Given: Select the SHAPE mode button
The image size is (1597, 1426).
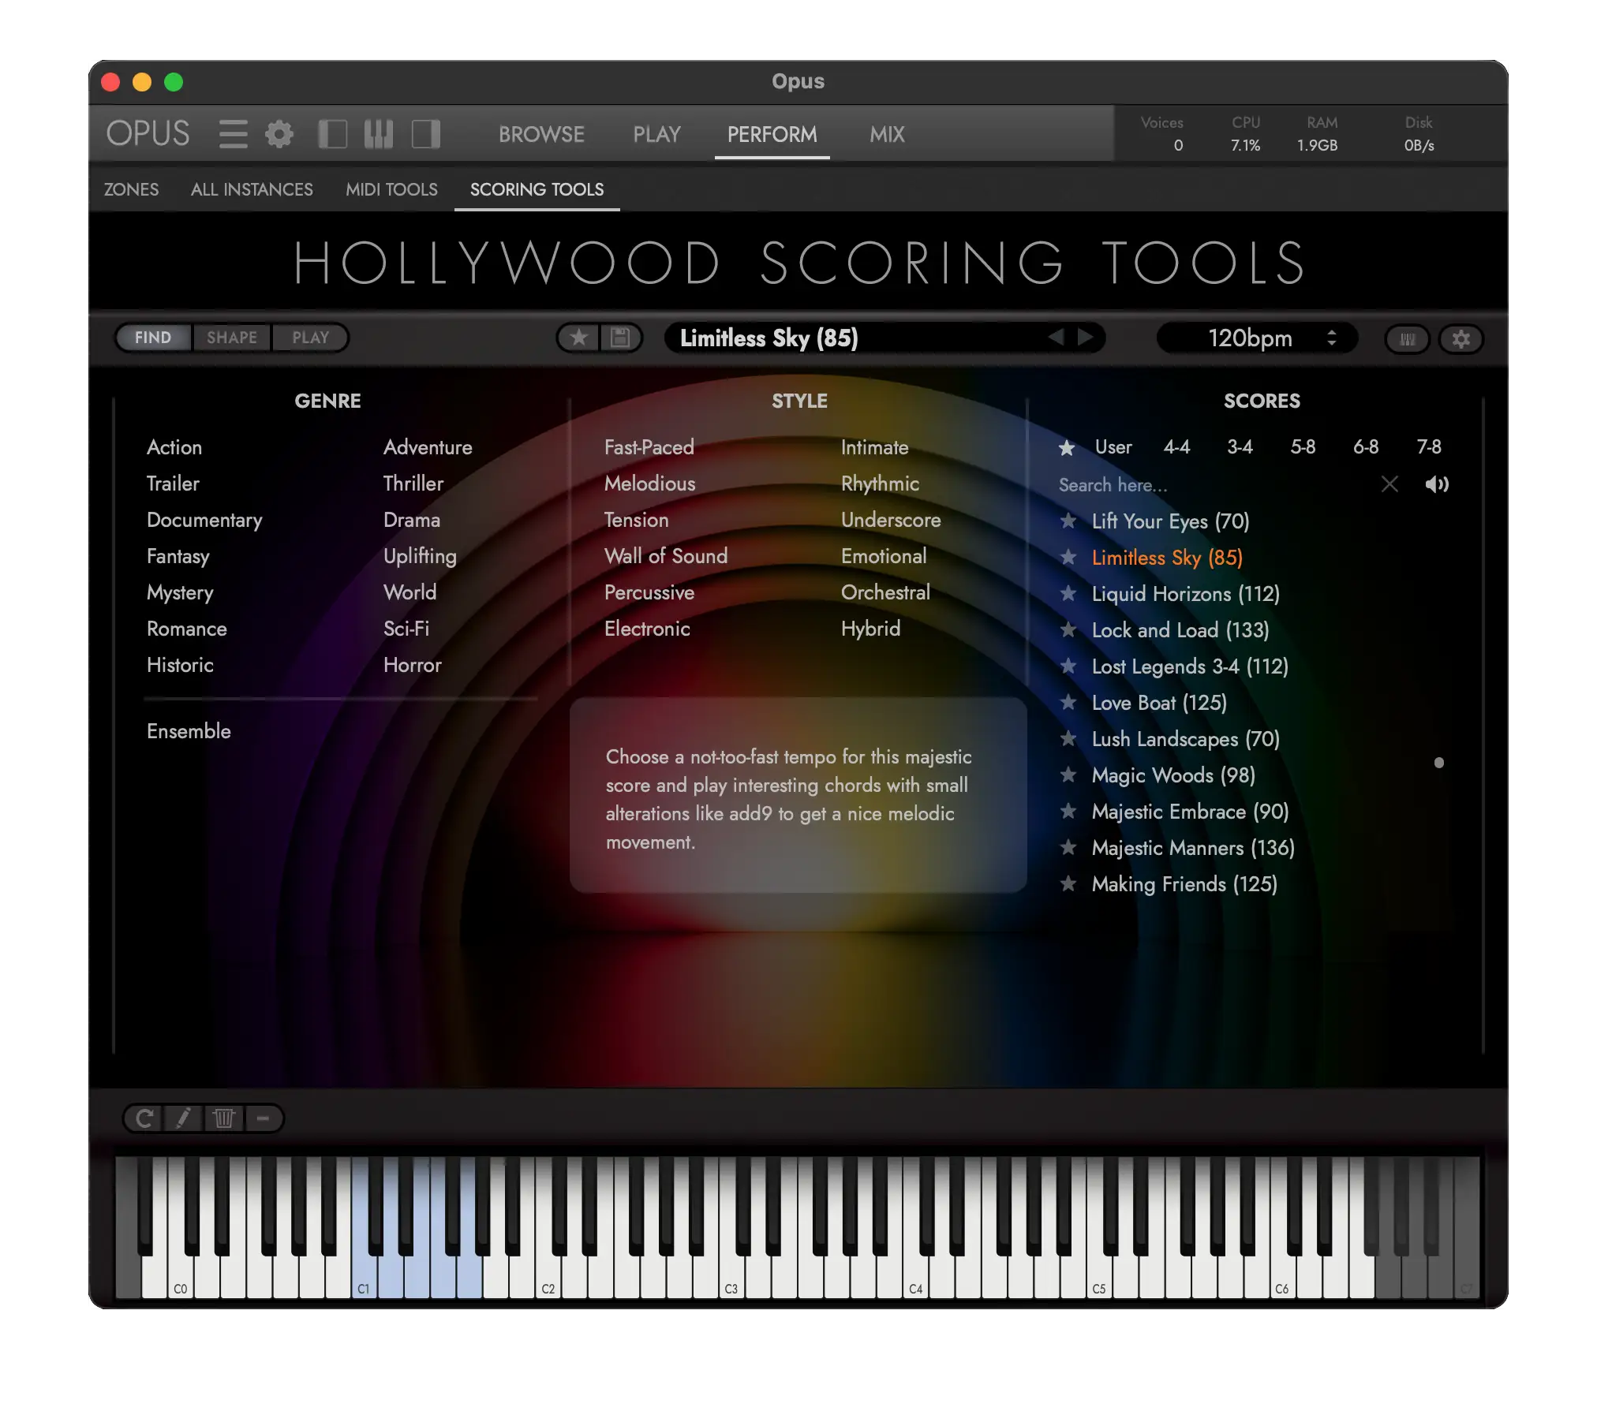Looking at the screenshot, I should point(232,338).
